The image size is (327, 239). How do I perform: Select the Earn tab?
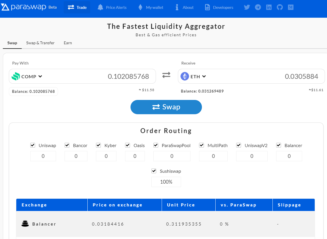pos(68,43)
